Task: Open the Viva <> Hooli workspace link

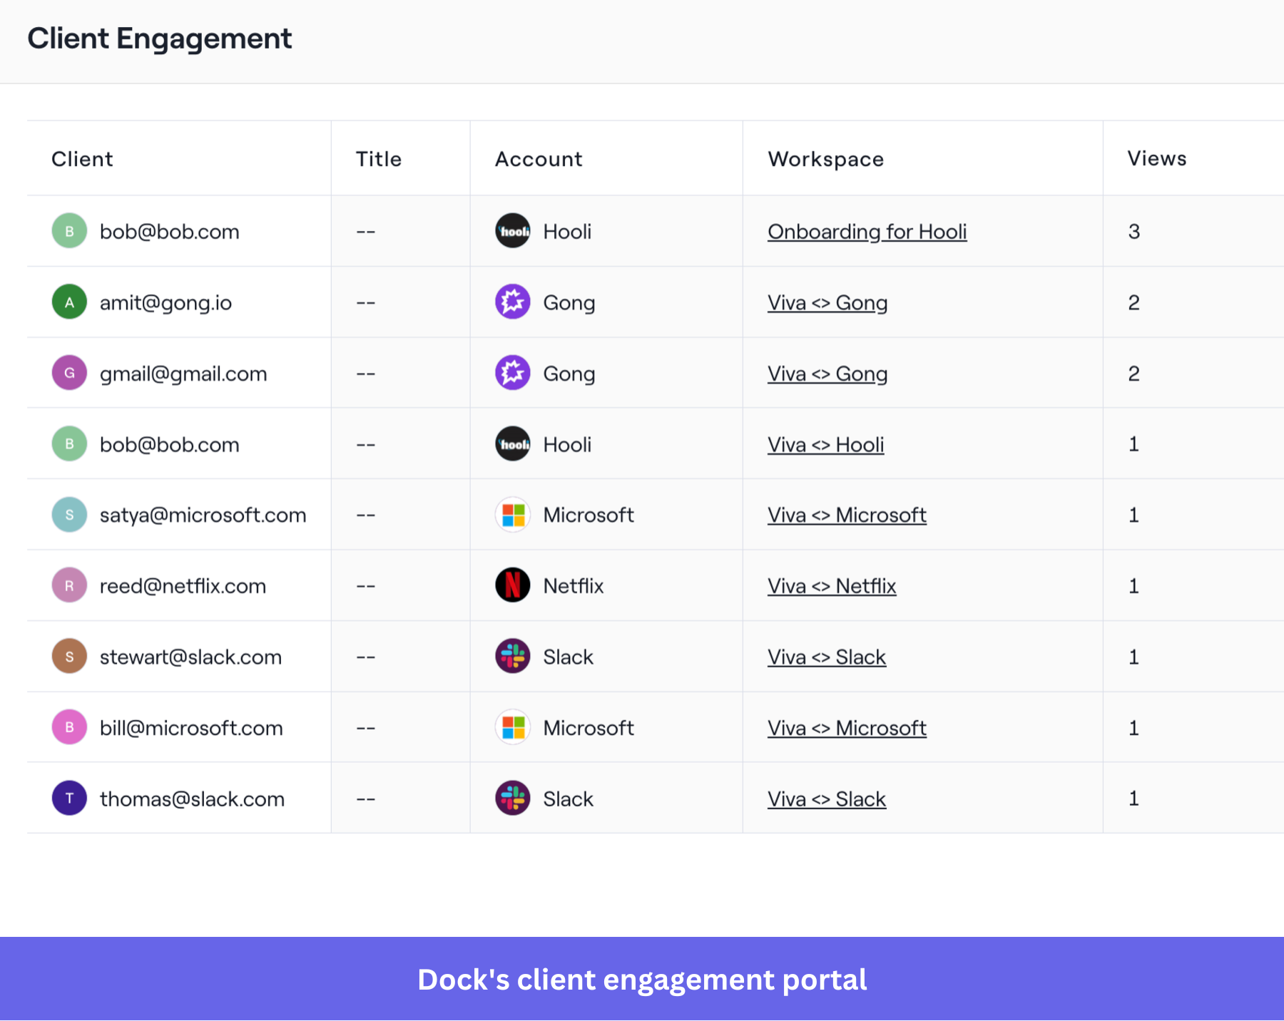Action: click(x=825, y=444)
